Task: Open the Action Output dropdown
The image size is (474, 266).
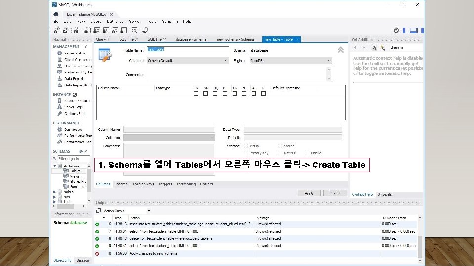Action: [x=127, y=211]
